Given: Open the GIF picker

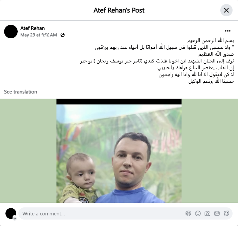Looking at the screenshot, I should (x=217, y=214).
